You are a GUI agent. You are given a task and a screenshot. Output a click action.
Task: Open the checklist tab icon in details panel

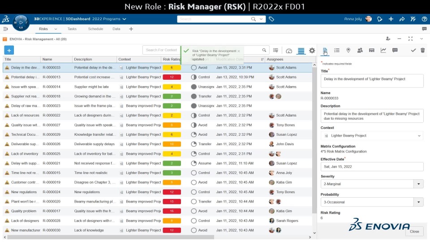[x=337, y=50]
